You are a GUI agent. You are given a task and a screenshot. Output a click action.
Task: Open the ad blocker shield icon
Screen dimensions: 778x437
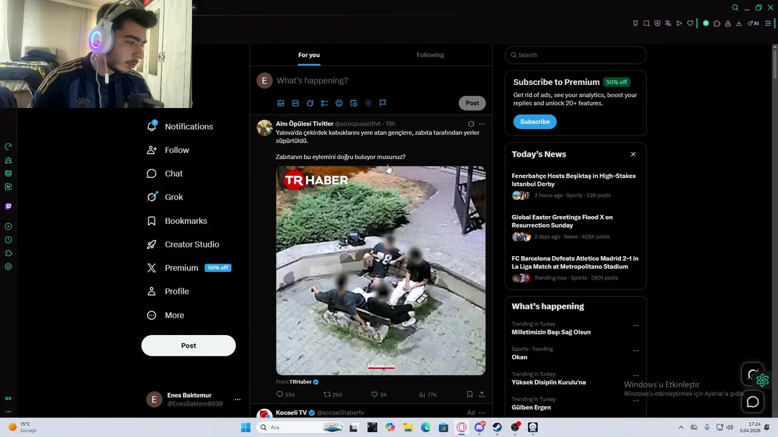tap(657, 23)
